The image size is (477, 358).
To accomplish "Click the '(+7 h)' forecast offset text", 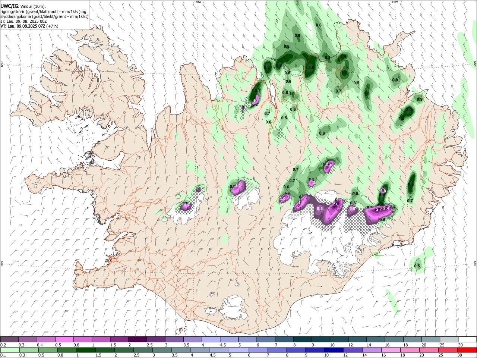I will [x=53, y=26].
